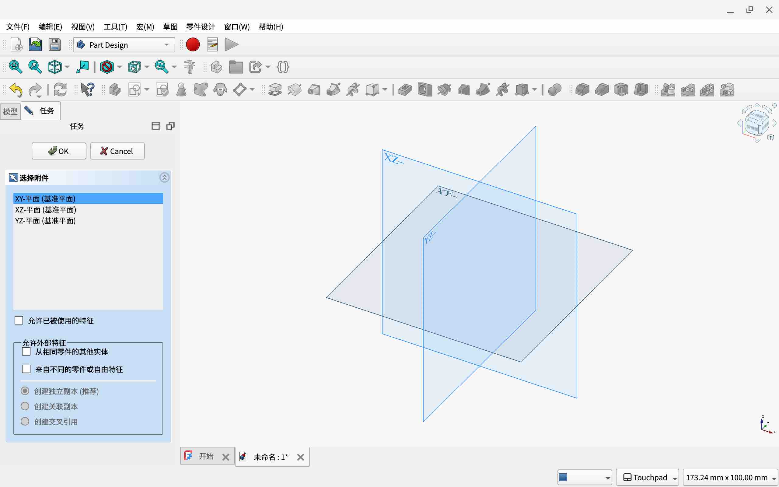
Task: Open the 零件设计 menu
Action: [x=200, y=27]
